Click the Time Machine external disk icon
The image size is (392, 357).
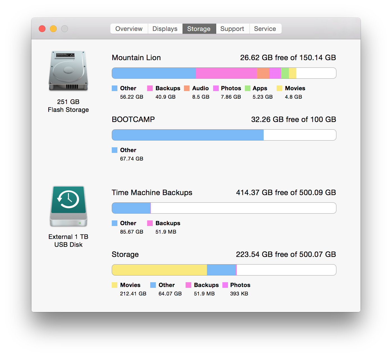coord(69,206)
